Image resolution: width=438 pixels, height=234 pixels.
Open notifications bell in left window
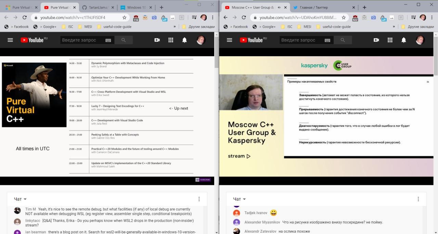coord(184,40)
